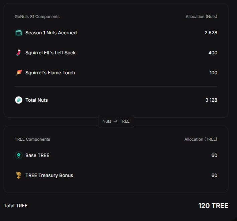
Task: Click the Total Nuts round nut icon
Action: click(19, 100)
